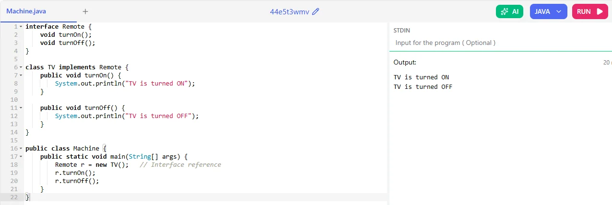Click the r.turnOff(); statement
The height and width of the screenshot is (205, 612).
(77, 181)
